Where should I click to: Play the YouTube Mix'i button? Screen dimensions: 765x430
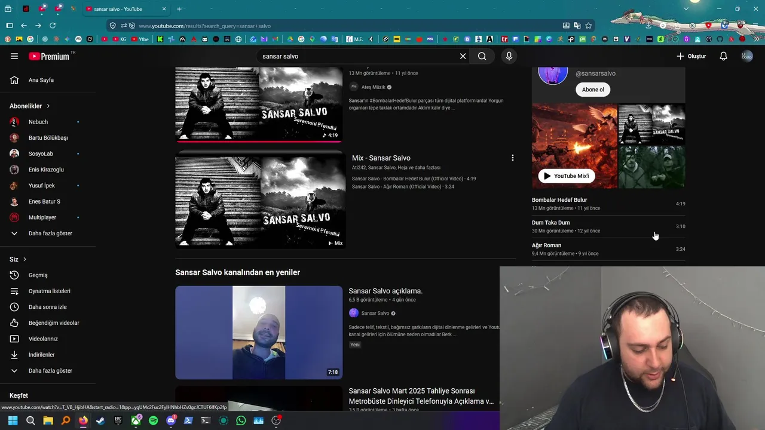pyautogui.click(x=566, y=176)
